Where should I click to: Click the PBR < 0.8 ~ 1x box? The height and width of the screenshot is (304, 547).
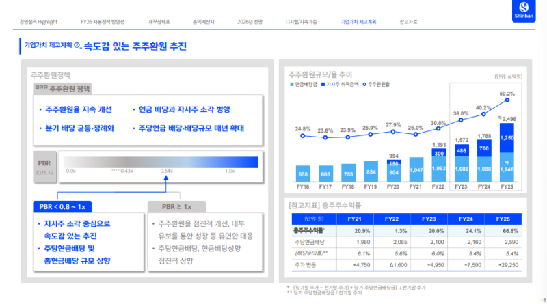click(63, 206)
